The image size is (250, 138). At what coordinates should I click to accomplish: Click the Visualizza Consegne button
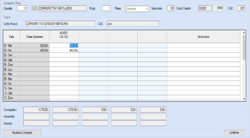tap(22, 132)
